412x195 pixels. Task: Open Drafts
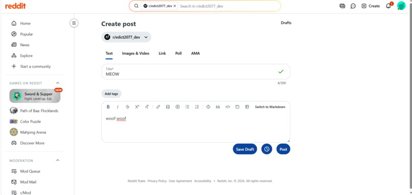[x=286, y=23]
